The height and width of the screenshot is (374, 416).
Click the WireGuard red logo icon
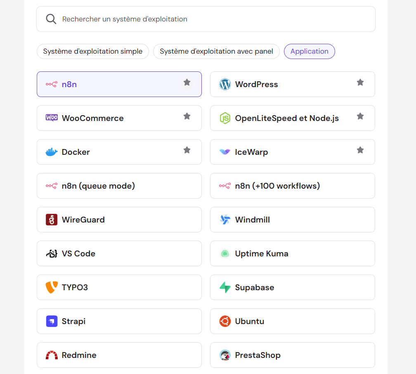(52, 220)
